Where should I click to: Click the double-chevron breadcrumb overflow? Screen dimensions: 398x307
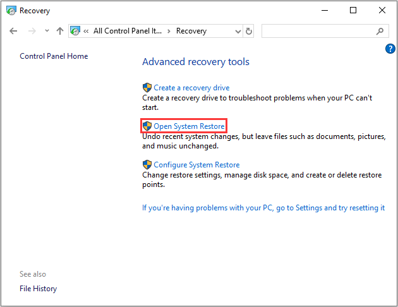point(86,31)
